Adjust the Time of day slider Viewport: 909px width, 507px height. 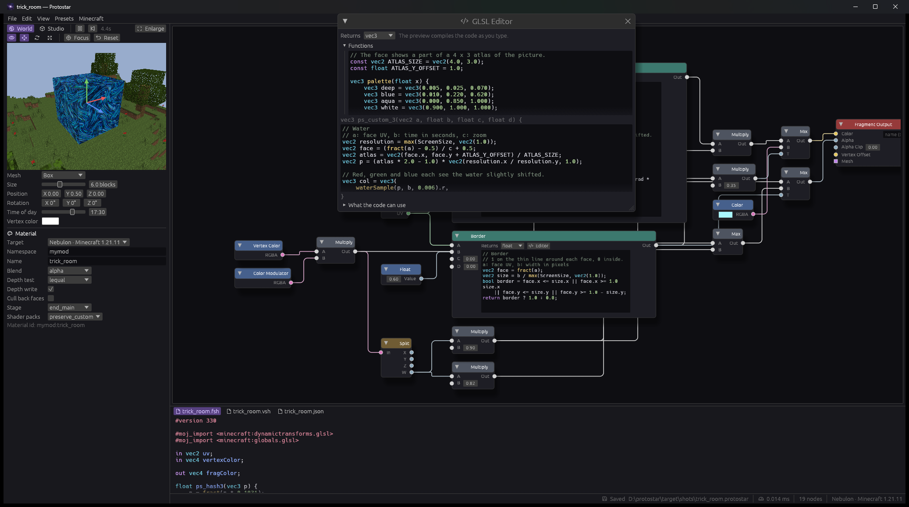64,212
